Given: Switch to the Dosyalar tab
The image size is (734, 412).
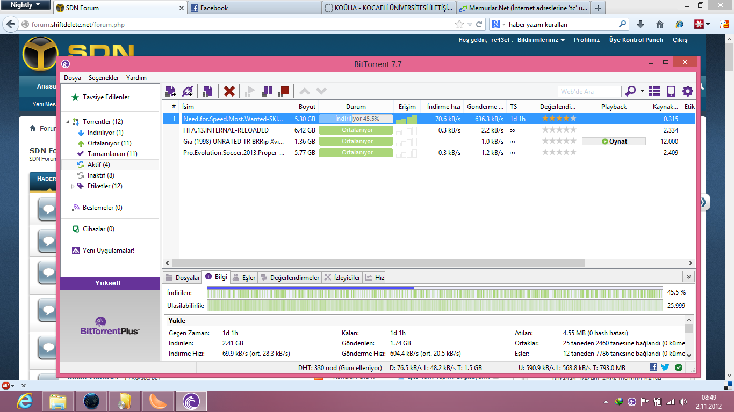Looking at the screenshot, I should pos(183,278).
